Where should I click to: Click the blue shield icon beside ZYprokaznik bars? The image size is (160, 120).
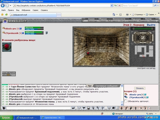point(47,33)
